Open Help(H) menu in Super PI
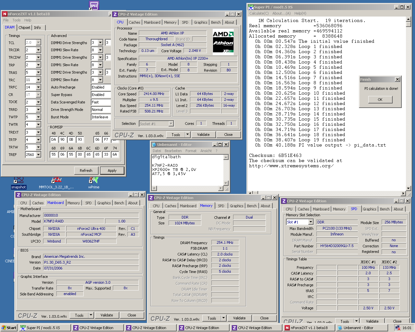 click(300, 13)
